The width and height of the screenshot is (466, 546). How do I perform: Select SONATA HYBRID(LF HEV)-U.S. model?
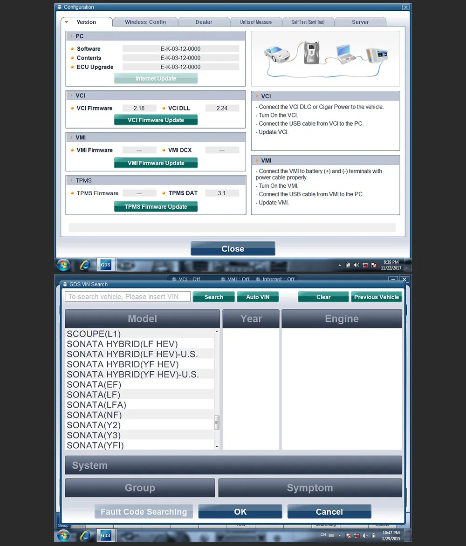coord(140,354)
